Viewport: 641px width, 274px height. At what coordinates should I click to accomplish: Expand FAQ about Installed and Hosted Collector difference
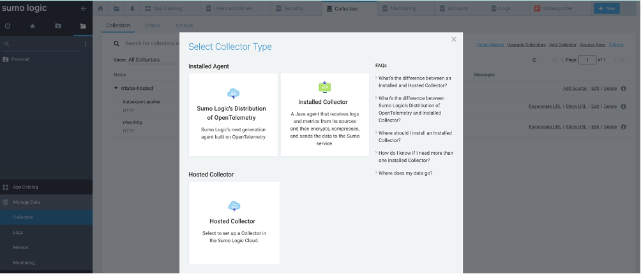414,81
